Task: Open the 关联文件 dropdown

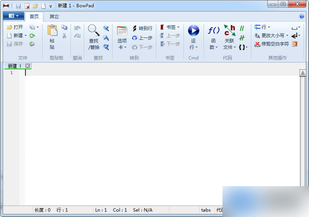Action: [229, 37]
